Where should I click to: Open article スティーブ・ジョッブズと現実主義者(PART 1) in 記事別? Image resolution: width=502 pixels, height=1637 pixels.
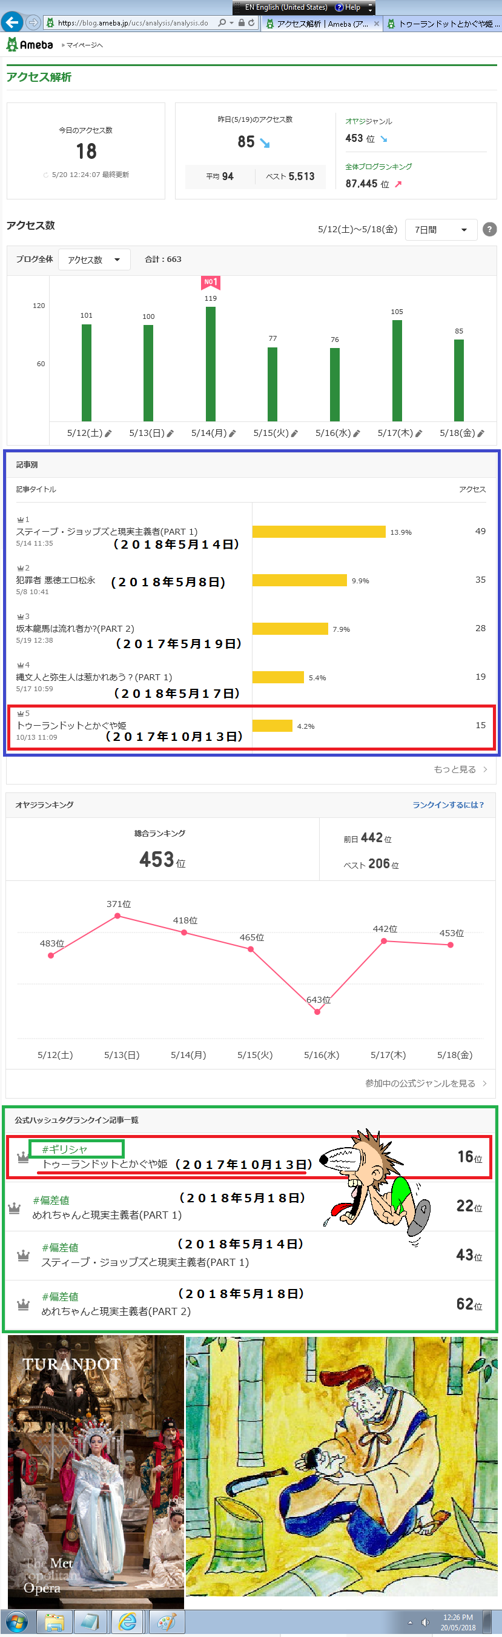click(107, 531)
